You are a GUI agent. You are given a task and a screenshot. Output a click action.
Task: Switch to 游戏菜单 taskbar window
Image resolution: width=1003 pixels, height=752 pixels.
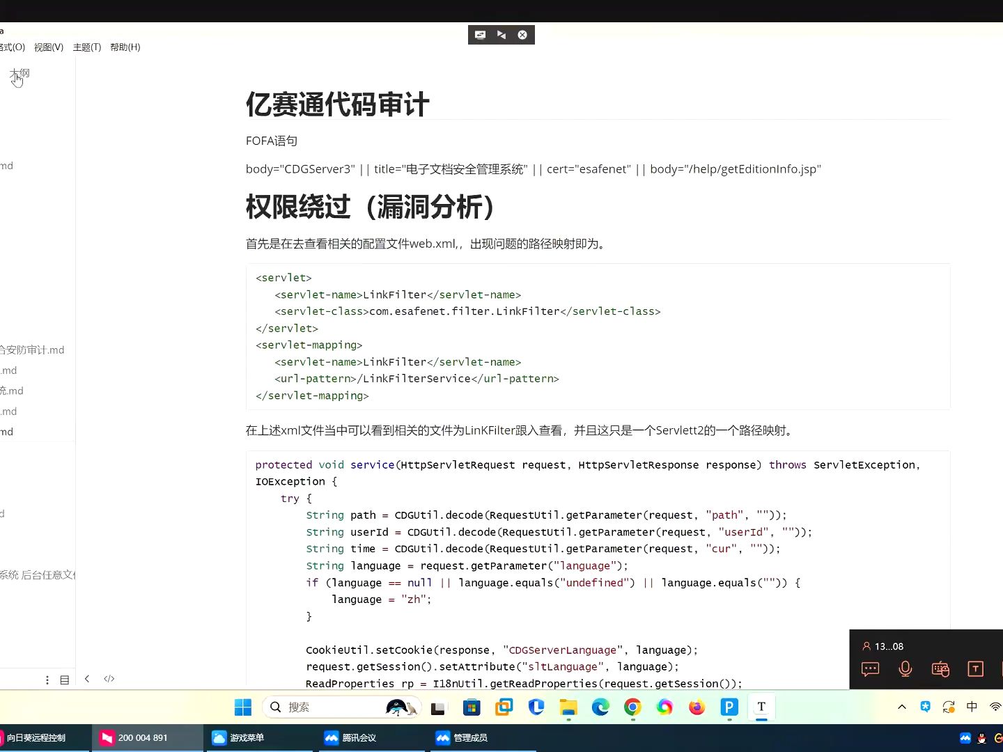click(259, 738)
